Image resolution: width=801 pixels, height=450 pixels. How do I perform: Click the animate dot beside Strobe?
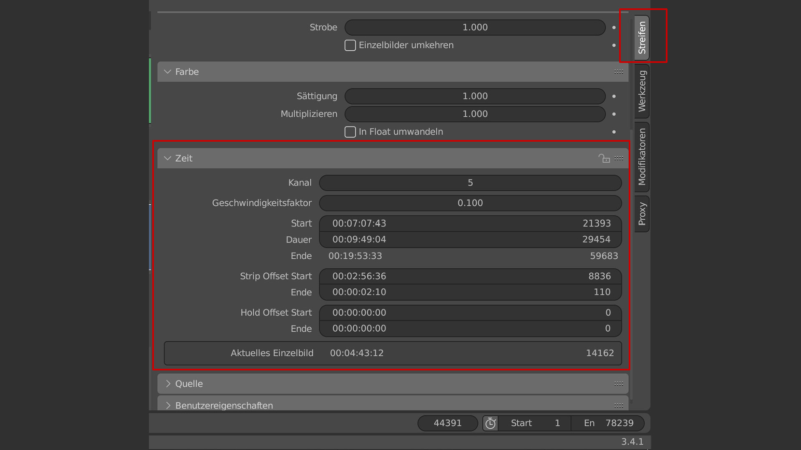[614, 27]
